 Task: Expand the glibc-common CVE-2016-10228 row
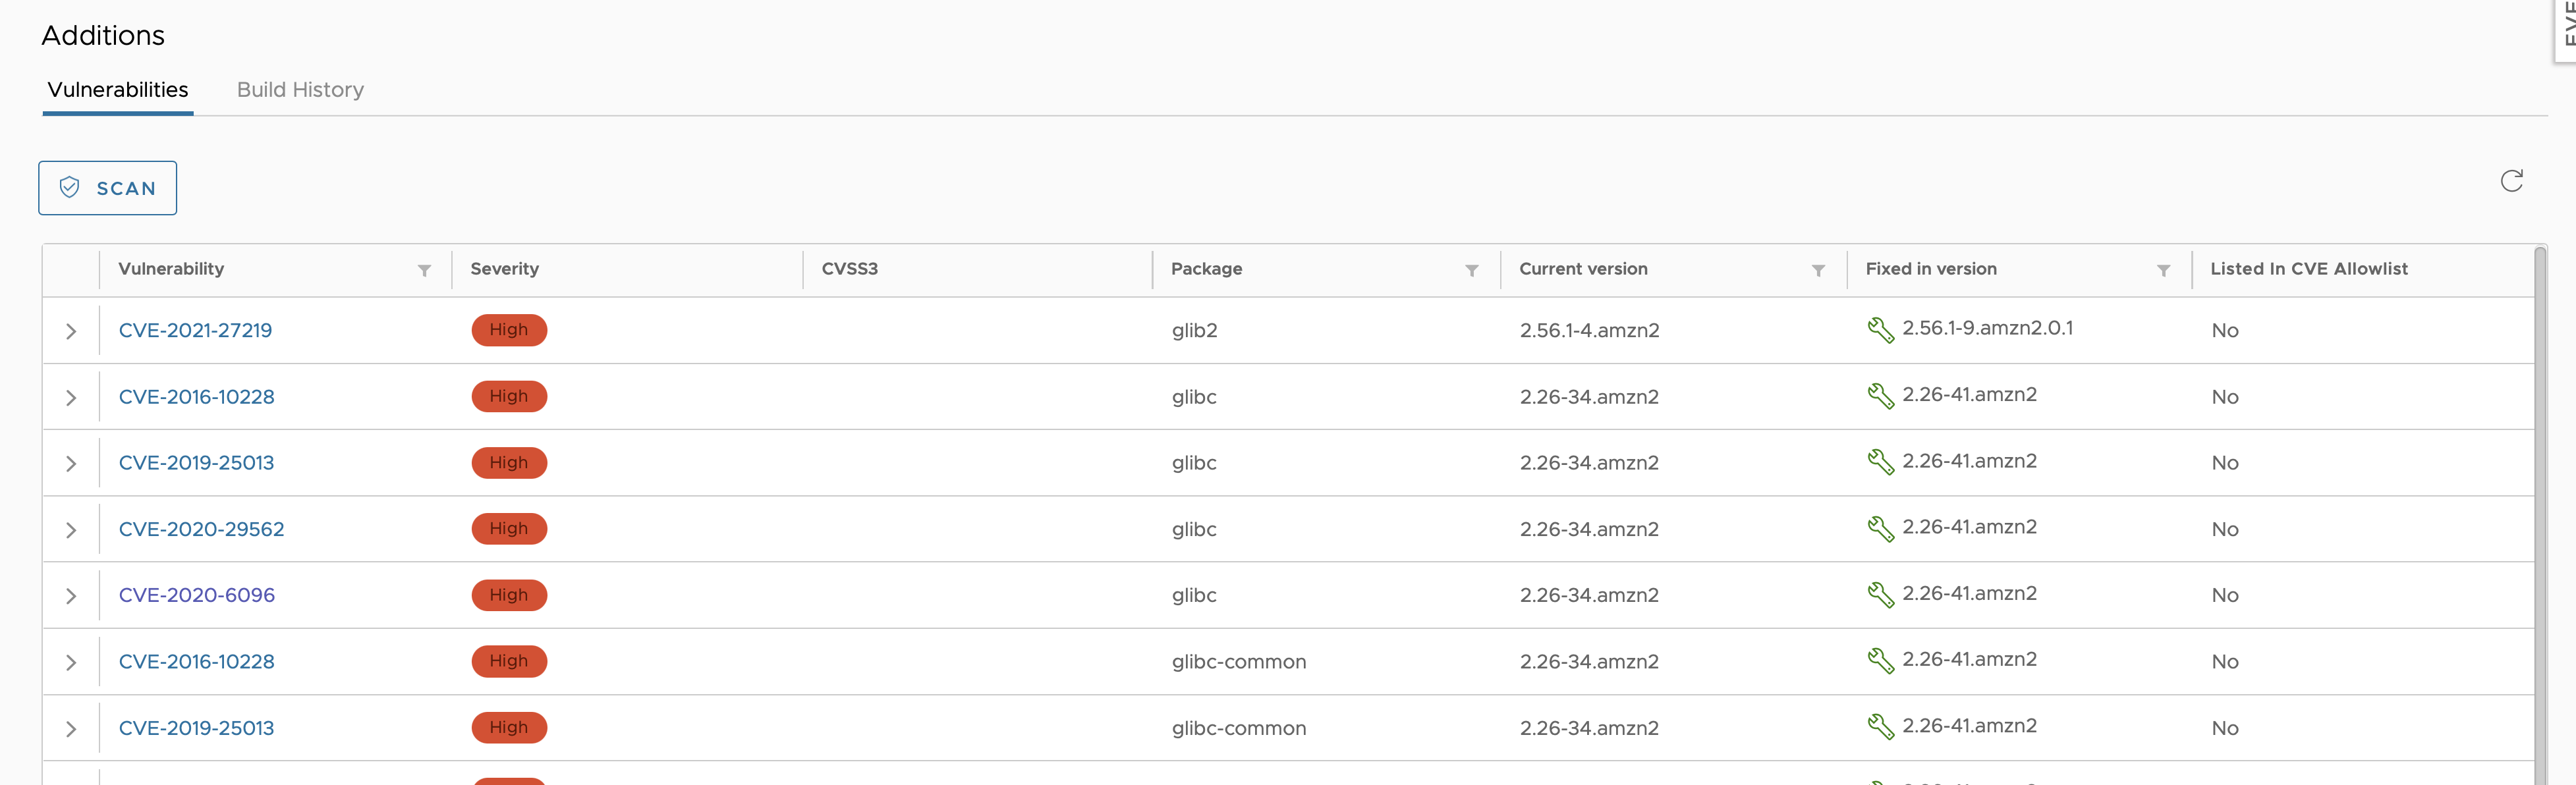coord(71,661)
